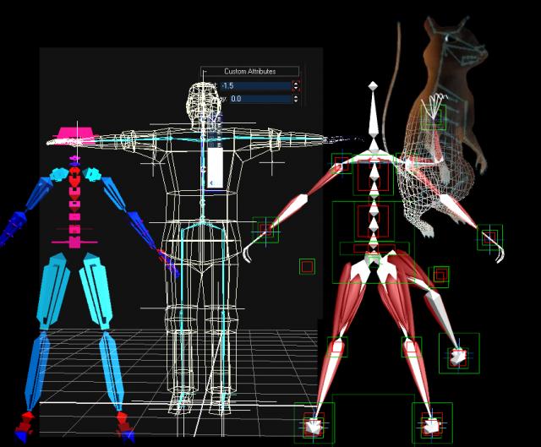541x447 pixels.
Task: Select the bottom-right foot control of the muscle rig
Action: [x=431, y=424]
